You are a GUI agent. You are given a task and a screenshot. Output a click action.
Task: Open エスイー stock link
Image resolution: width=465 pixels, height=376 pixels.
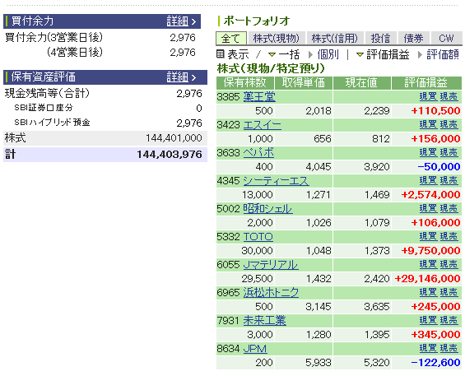pyautogui.click(x=263, y=125)
